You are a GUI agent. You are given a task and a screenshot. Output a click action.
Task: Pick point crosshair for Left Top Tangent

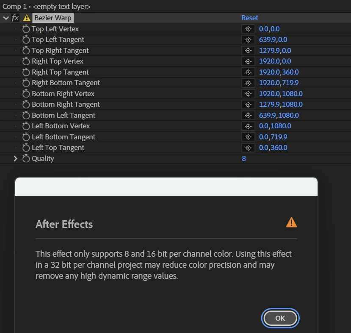click(248, 147)
